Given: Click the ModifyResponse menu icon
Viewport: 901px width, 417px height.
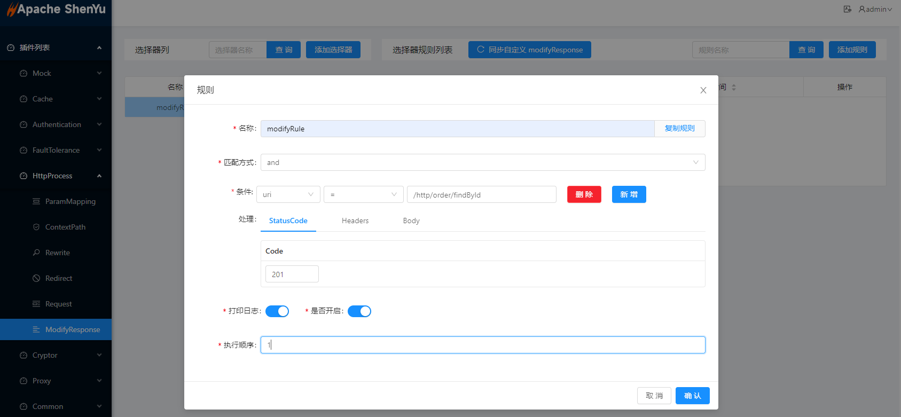Looking at the screenshot, I should tap(36, 329).
